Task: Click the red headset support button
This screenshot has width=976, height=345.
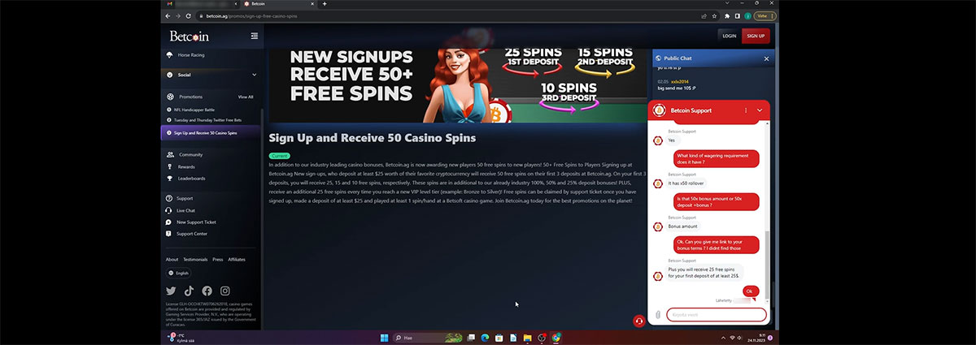Action: 639,321
